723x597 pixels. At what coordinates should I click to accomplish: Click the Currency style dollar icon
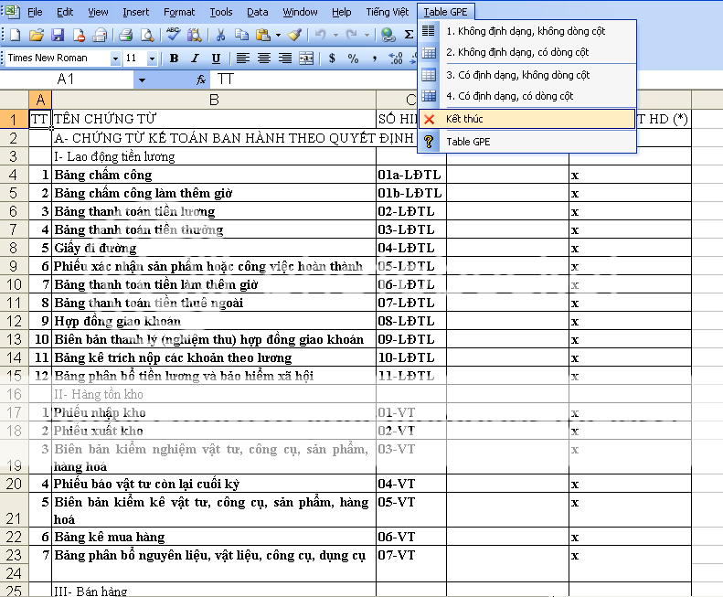pos(331,59)
